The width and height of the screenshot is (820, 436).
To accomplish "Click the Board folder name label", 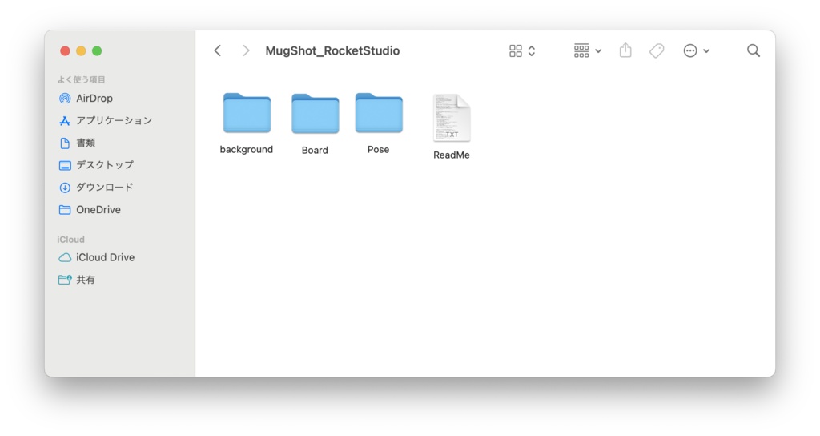I will pyautogui.click(x=315, y=150).
